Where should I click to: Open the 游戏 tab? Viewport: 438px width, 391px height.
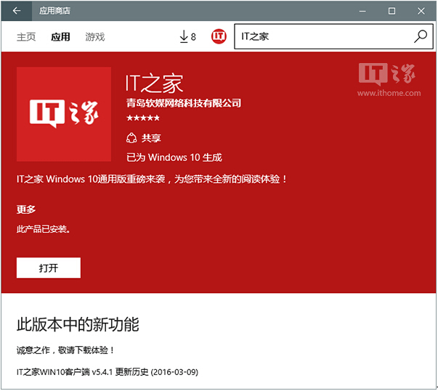[95, 37]
